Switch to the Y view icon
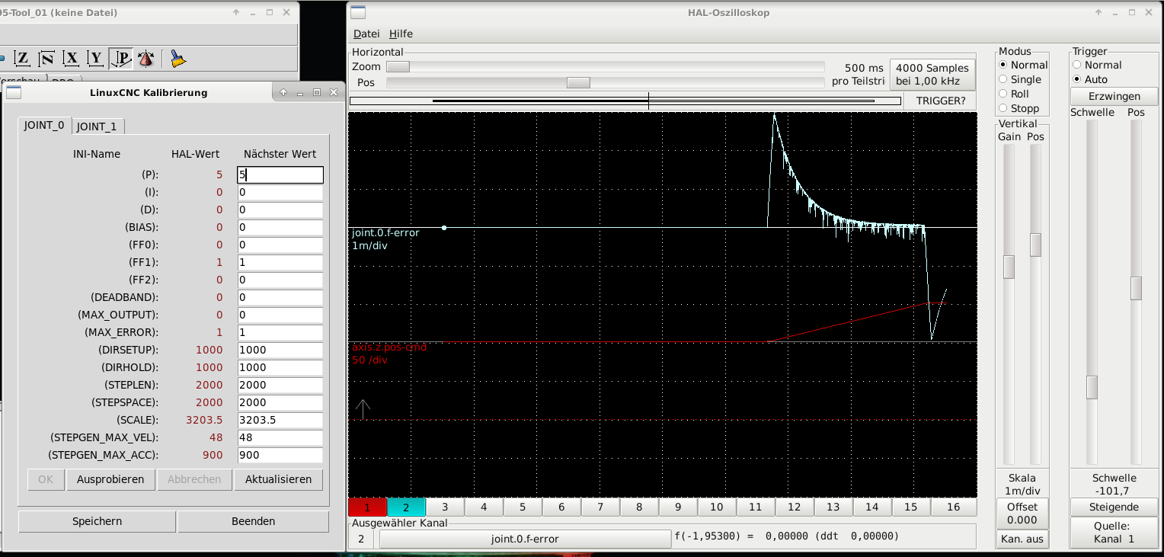The width and height of the screenshot is (1164, 557). pyautogui.click(x=96, y=59)
